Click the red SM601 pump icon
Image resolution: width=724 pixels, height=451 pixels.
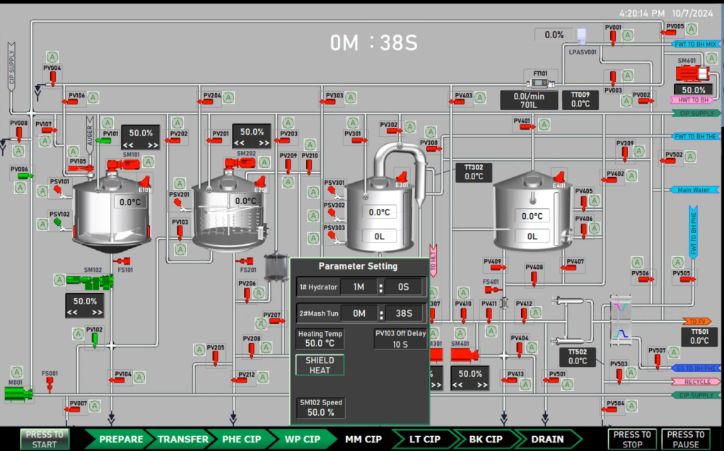pos(691,73)
